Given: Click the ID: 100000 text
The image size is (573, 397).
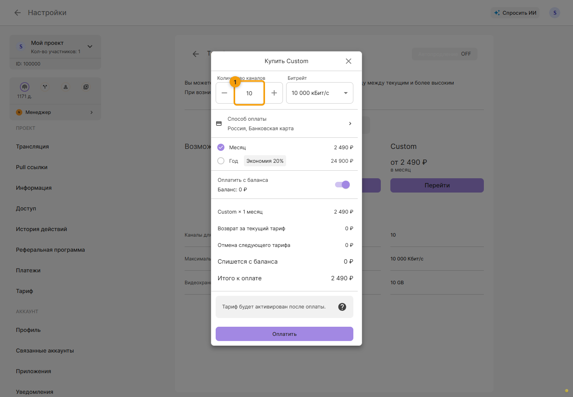Looking at the screenshot, I should (28, 64).
